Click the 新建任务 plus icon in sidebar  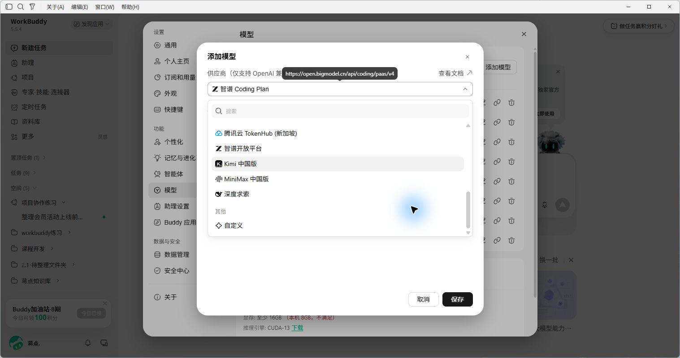14,48
